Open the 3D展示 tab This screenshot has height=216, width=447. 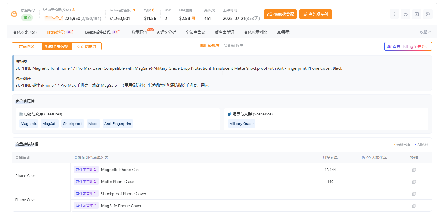pos(283,32)
